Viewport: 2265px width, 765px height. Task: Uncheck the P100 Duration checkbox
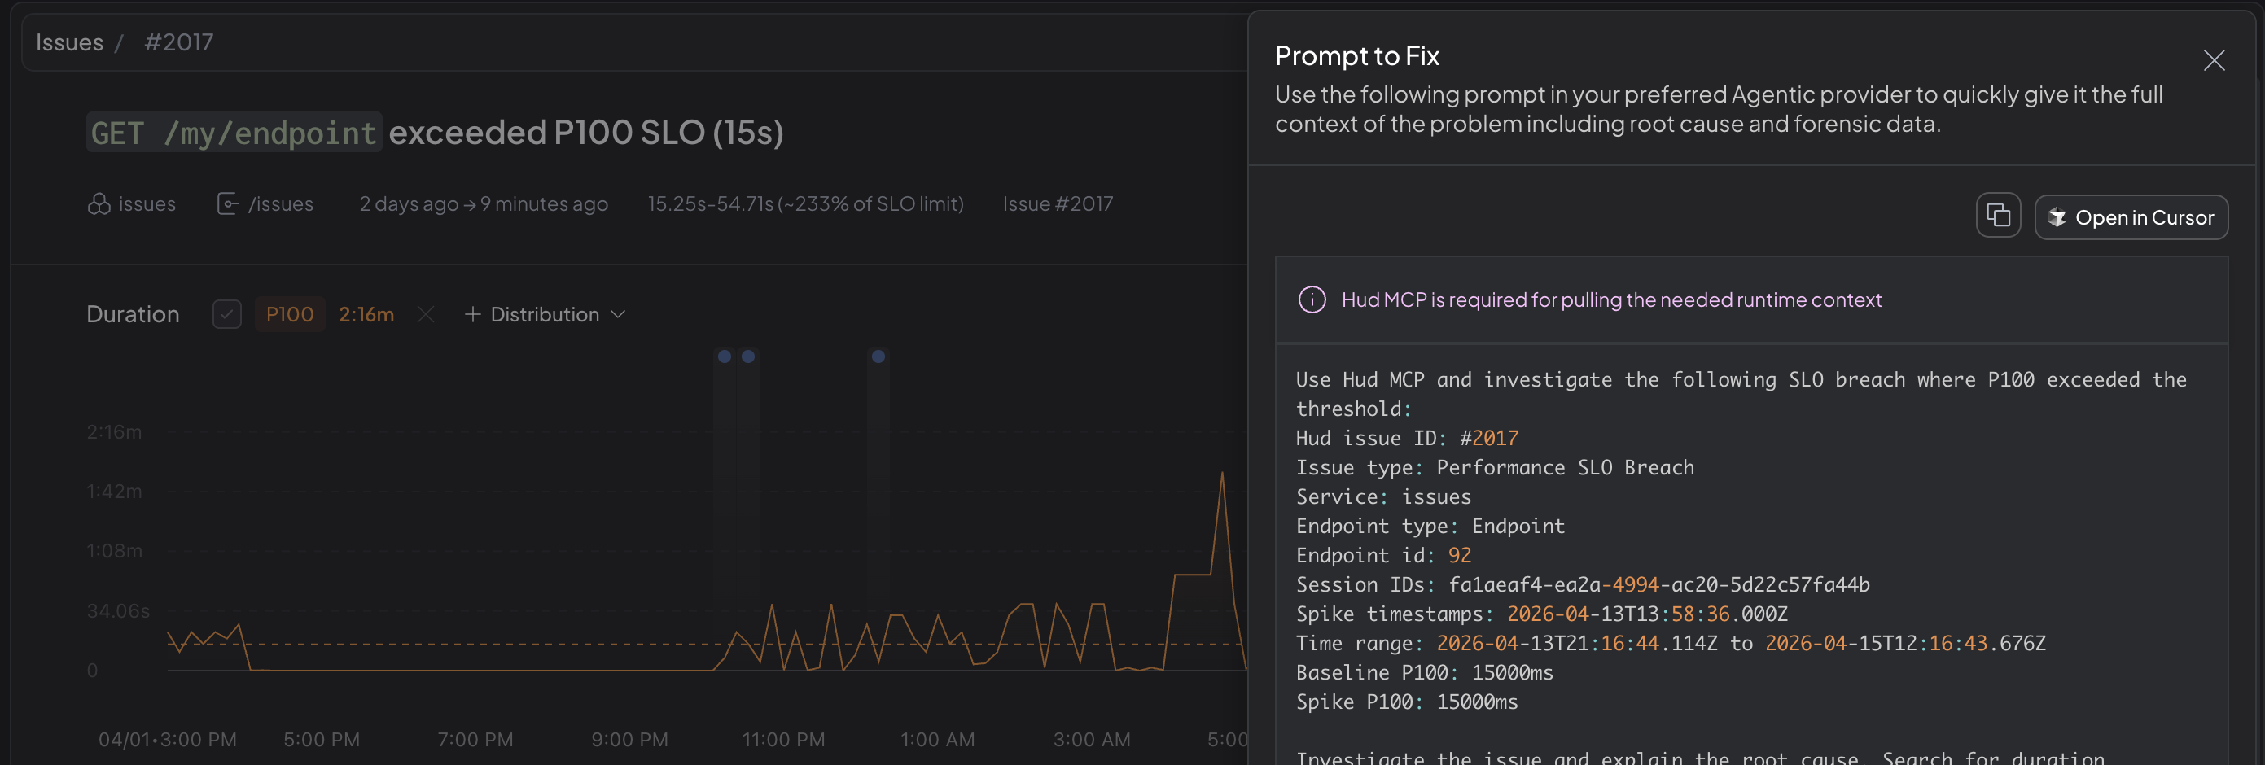click(226, 314)
